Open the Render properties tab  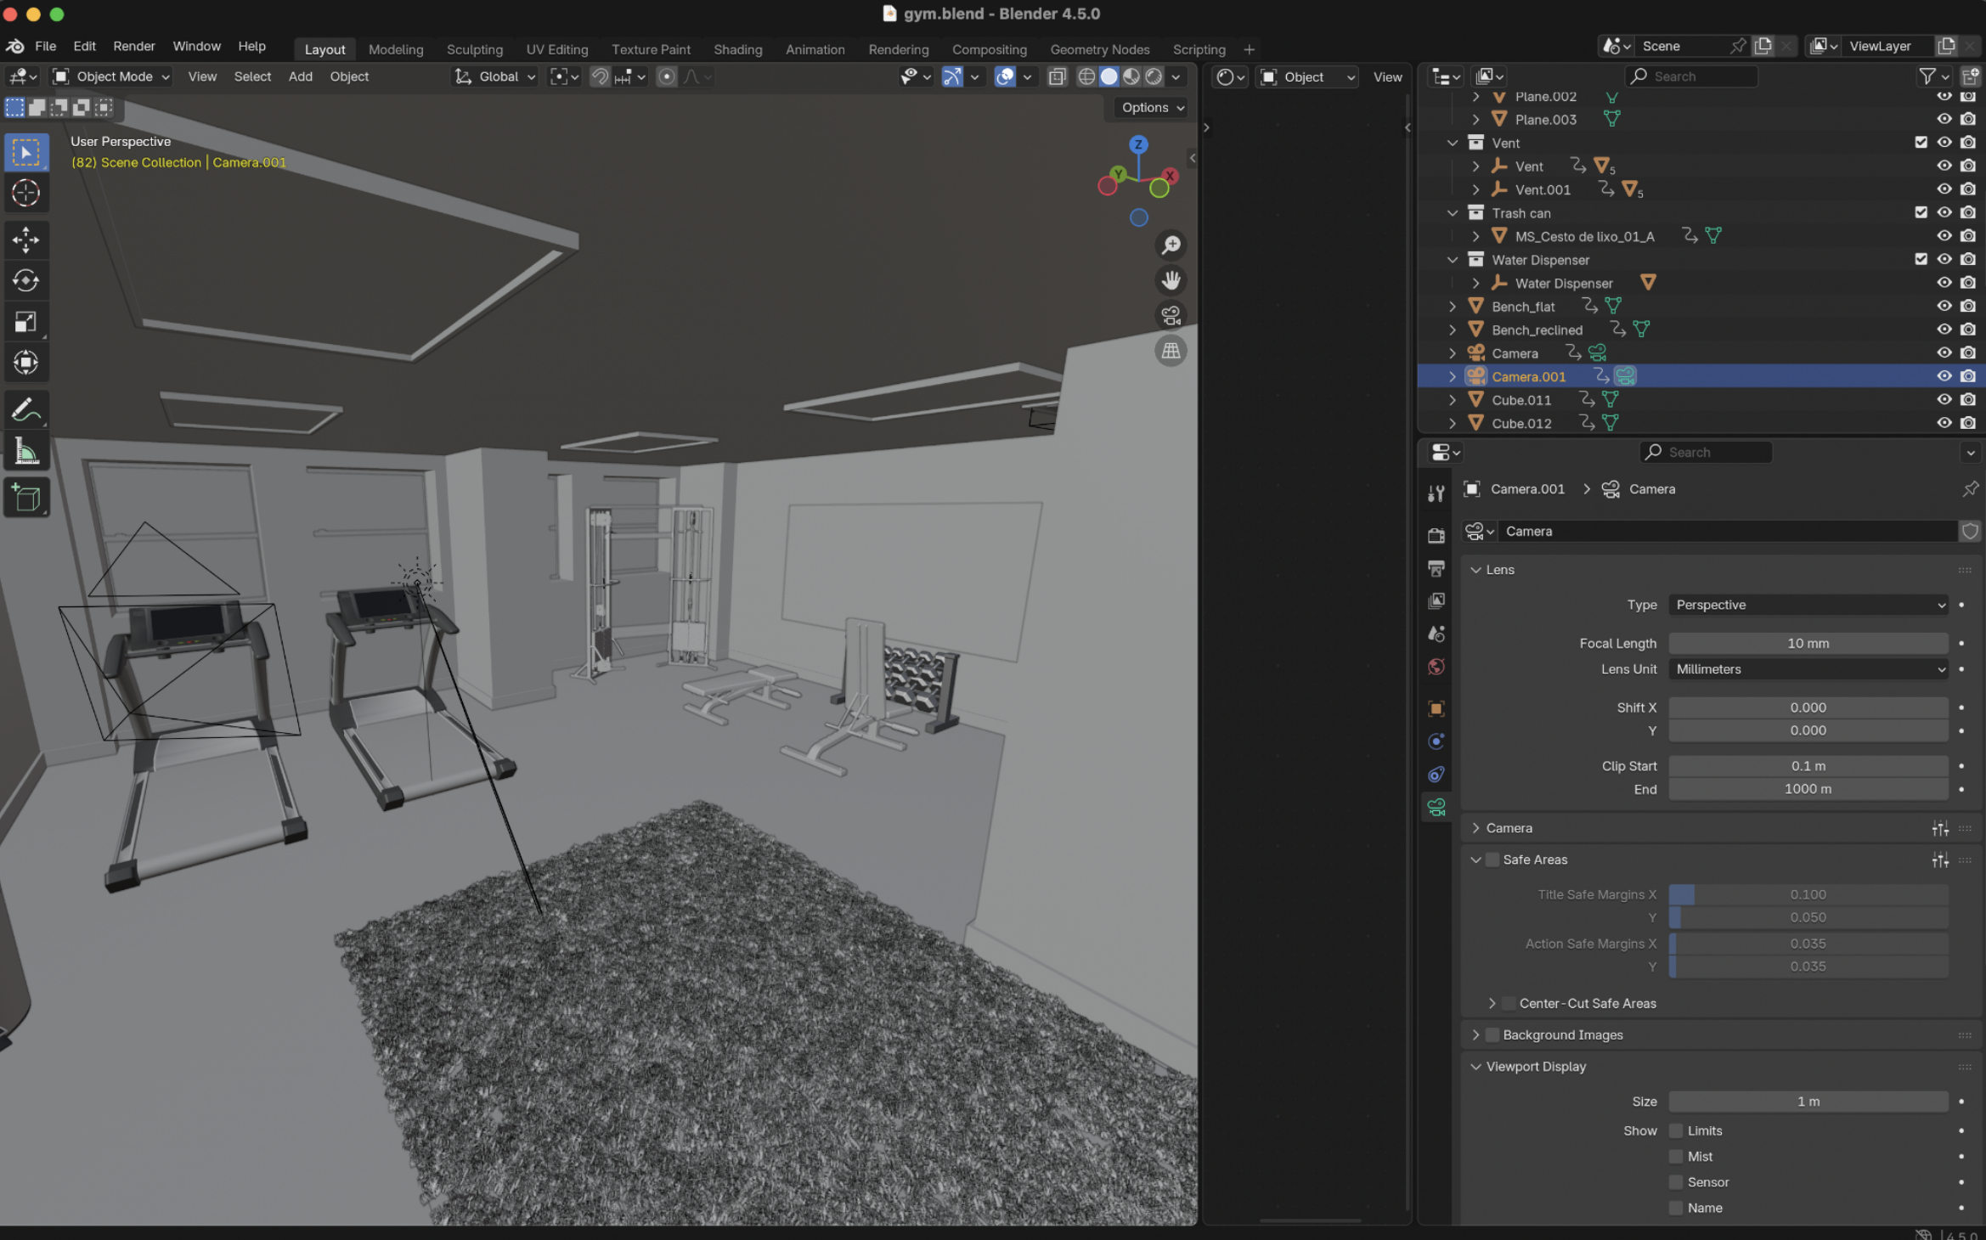coord(1436,535)
